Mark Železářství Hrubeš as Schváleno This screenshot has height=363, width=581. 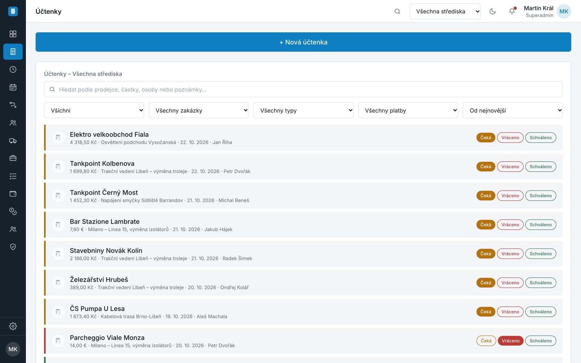click(540, 283)
